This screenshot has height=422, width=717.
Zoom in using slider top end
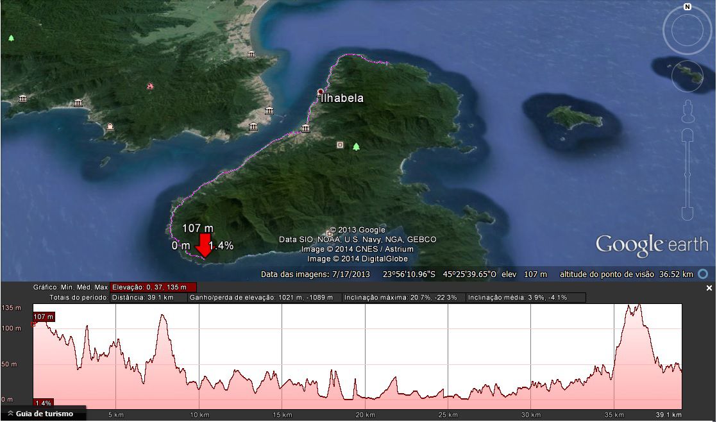[x=687, y=134]
